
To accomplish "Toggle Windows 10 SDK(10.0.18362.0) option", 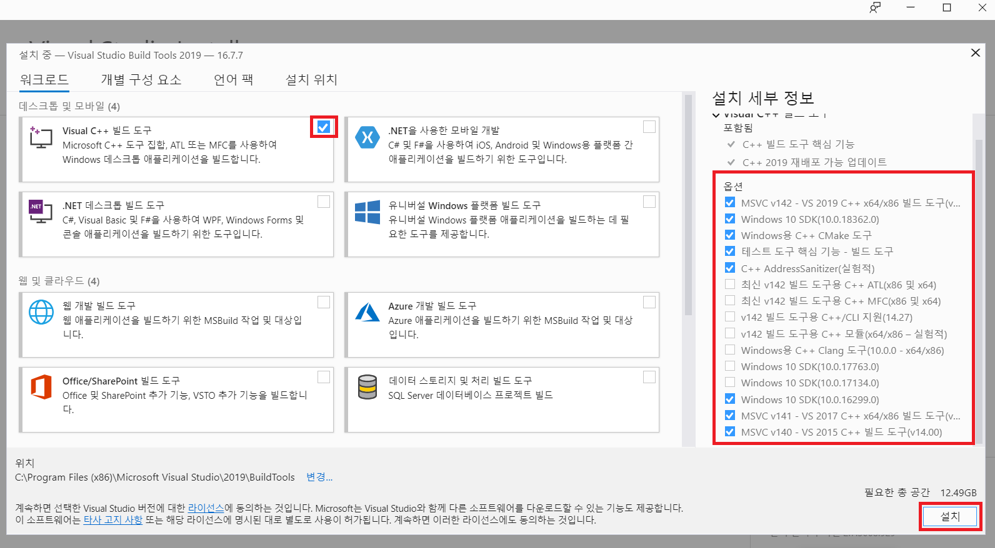I will (730, 219).
